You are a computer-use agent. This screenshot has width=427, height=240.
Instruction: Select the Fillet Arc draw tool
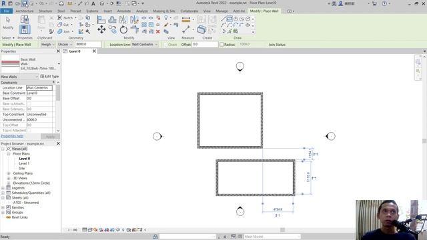242,25
